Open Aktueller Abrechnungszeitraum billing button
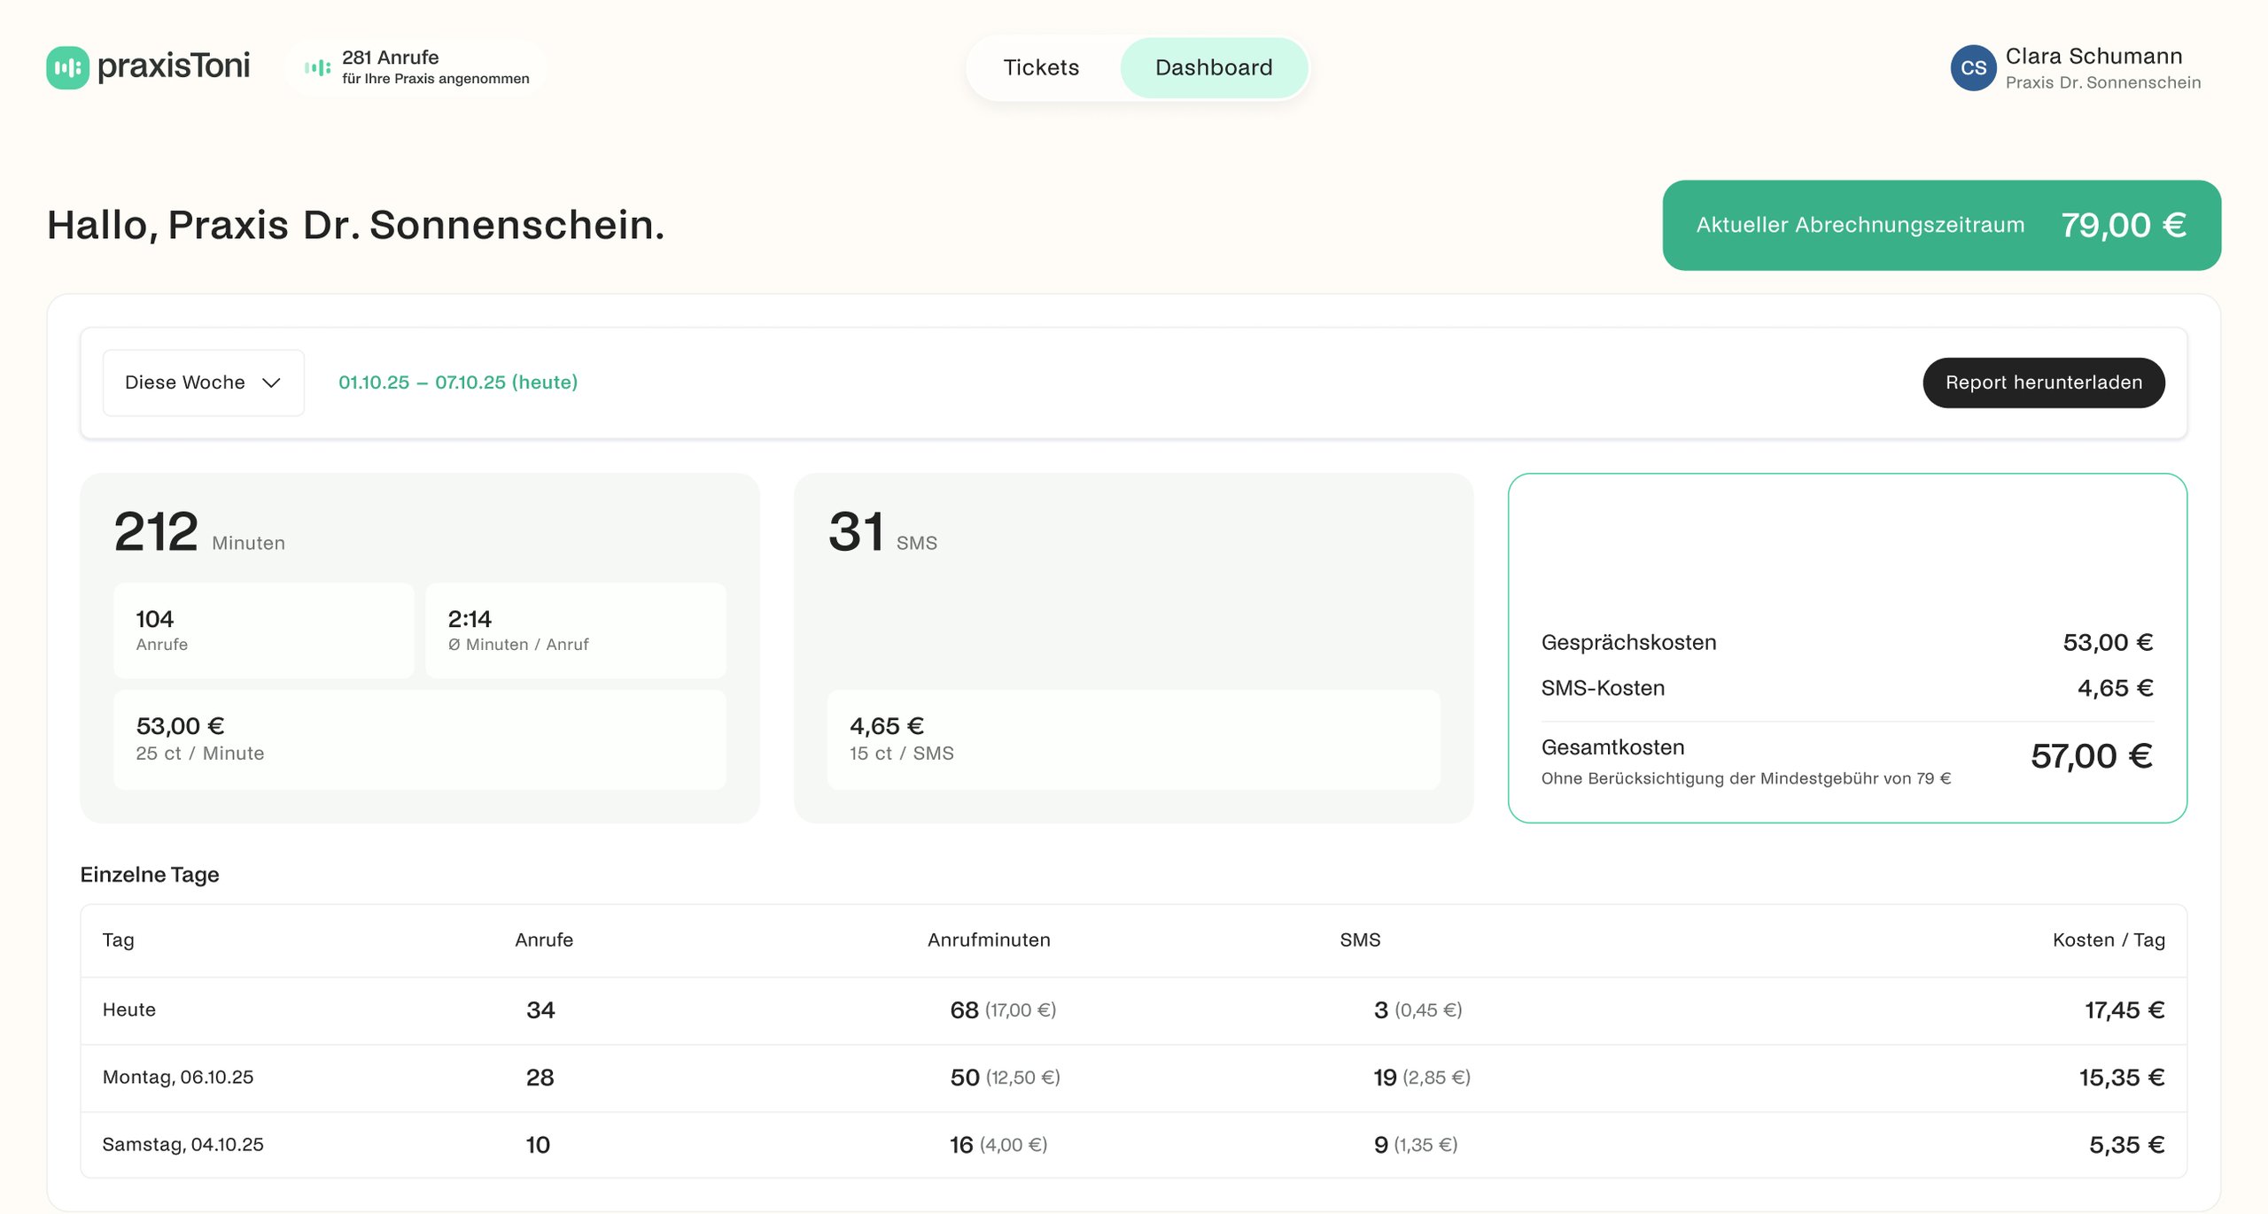The image size is (2268, 1214). click(x=1940, y=225)
